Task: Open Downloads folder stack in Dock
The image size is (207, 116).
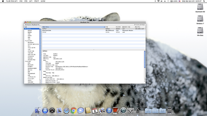Action: [162, 111]
